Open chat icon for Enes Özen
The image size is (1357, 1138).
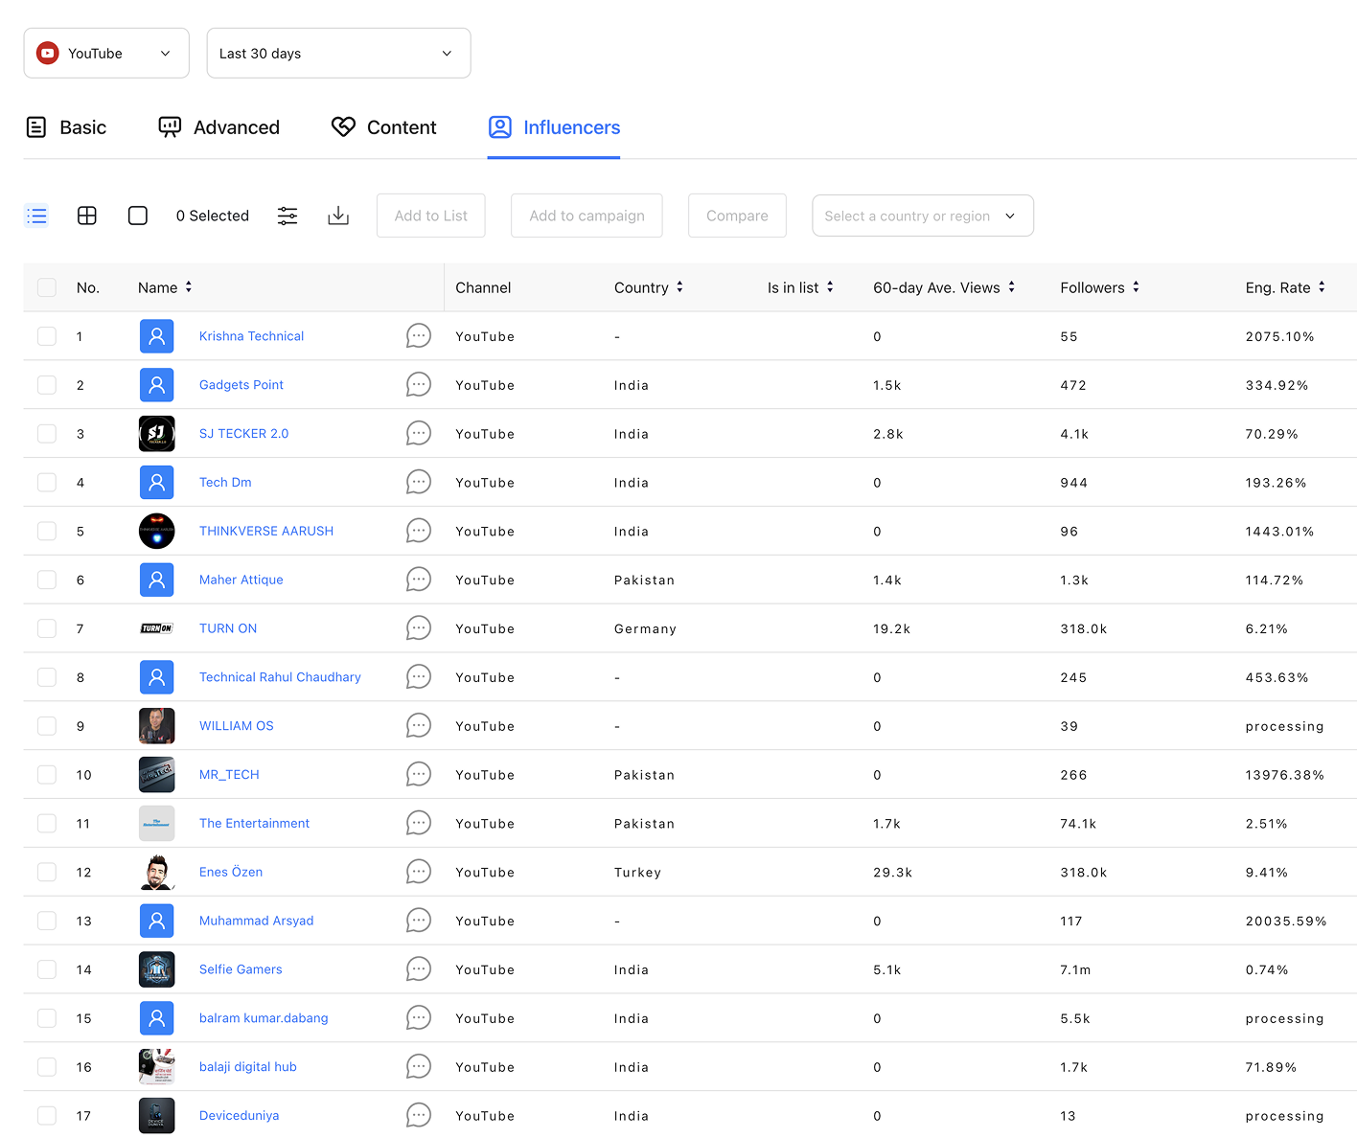click(x=419, y=872)
